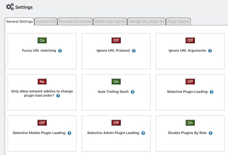The width and height of the screenshot is (228, 155).
Task: Click the Settings page heading text
Action: point(24,7)
